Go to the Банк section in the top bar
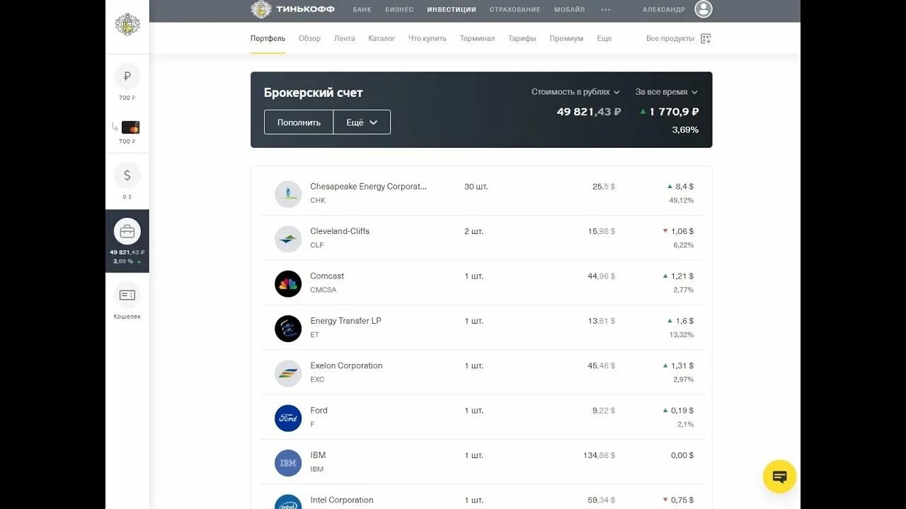The height and width of the screenshot is (509, 906). click(x=362, y=10)
